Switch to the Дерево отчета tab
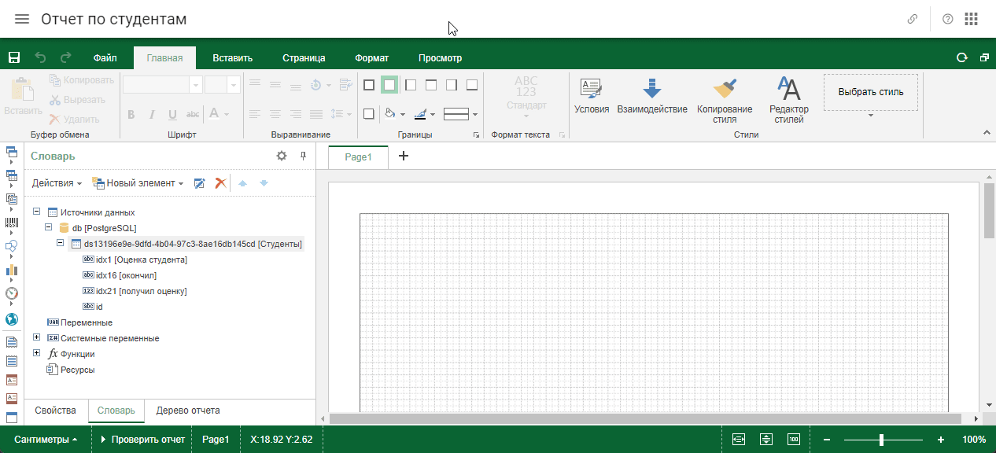This screenshot has height=453, width=996. (x=188, y=411)
